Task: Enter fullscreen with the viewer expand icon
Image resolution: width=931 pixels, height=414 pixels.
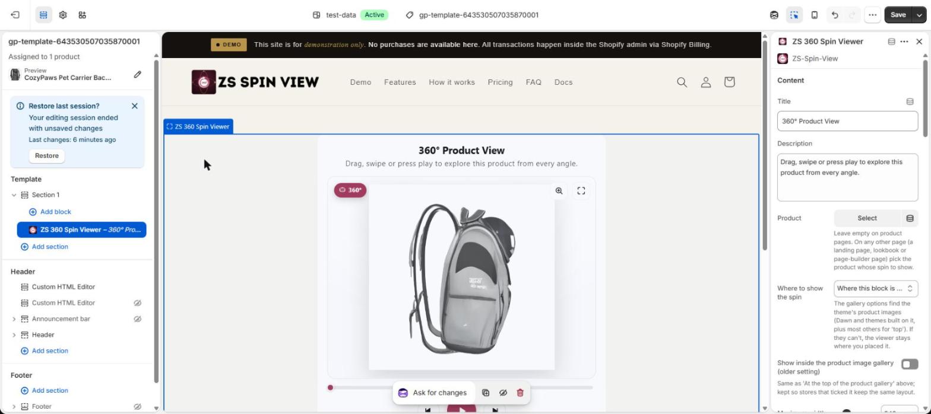Action: coord(581,191)
